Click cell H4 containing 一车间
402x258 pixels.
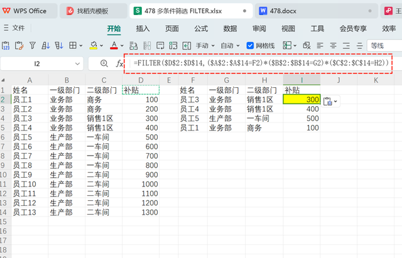pos(264,119)
